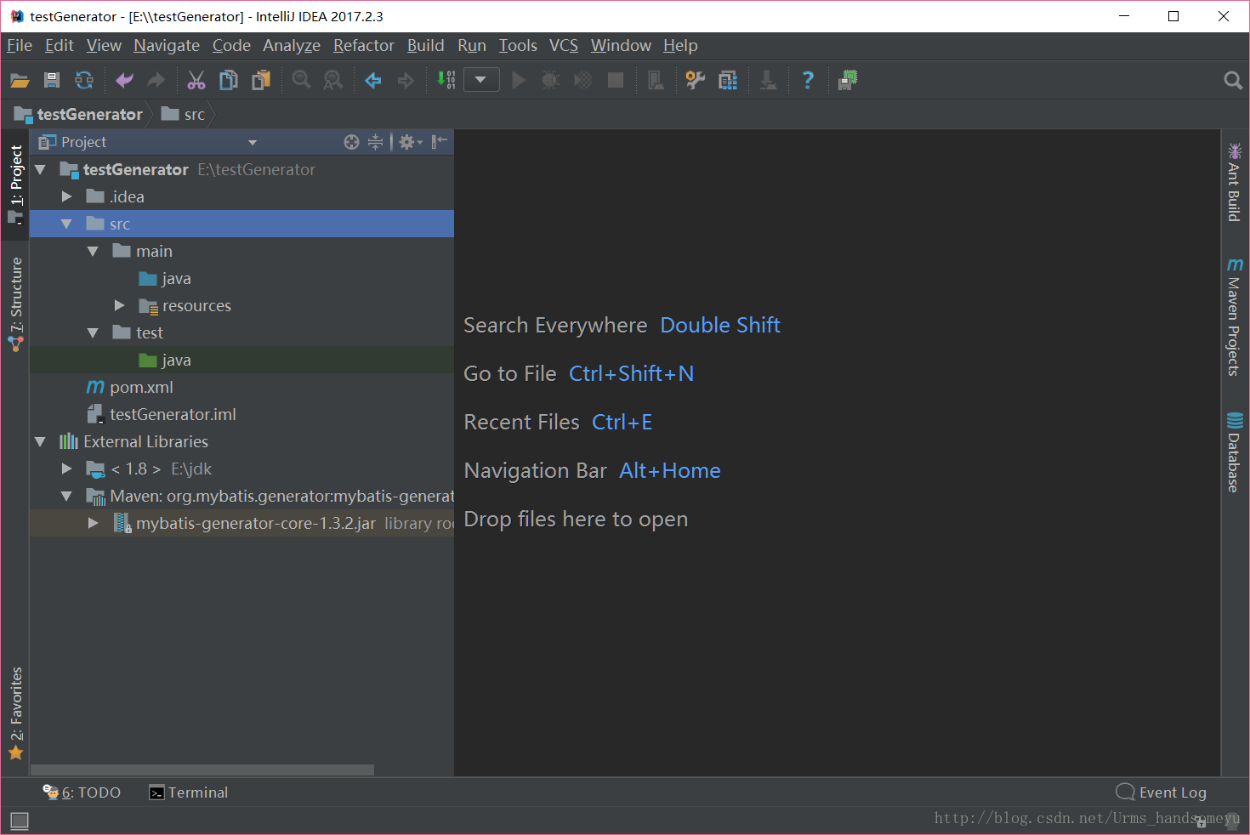The image size is (1250, 835).
Task: Click the Replace toolbar icon
Action: 333,80
